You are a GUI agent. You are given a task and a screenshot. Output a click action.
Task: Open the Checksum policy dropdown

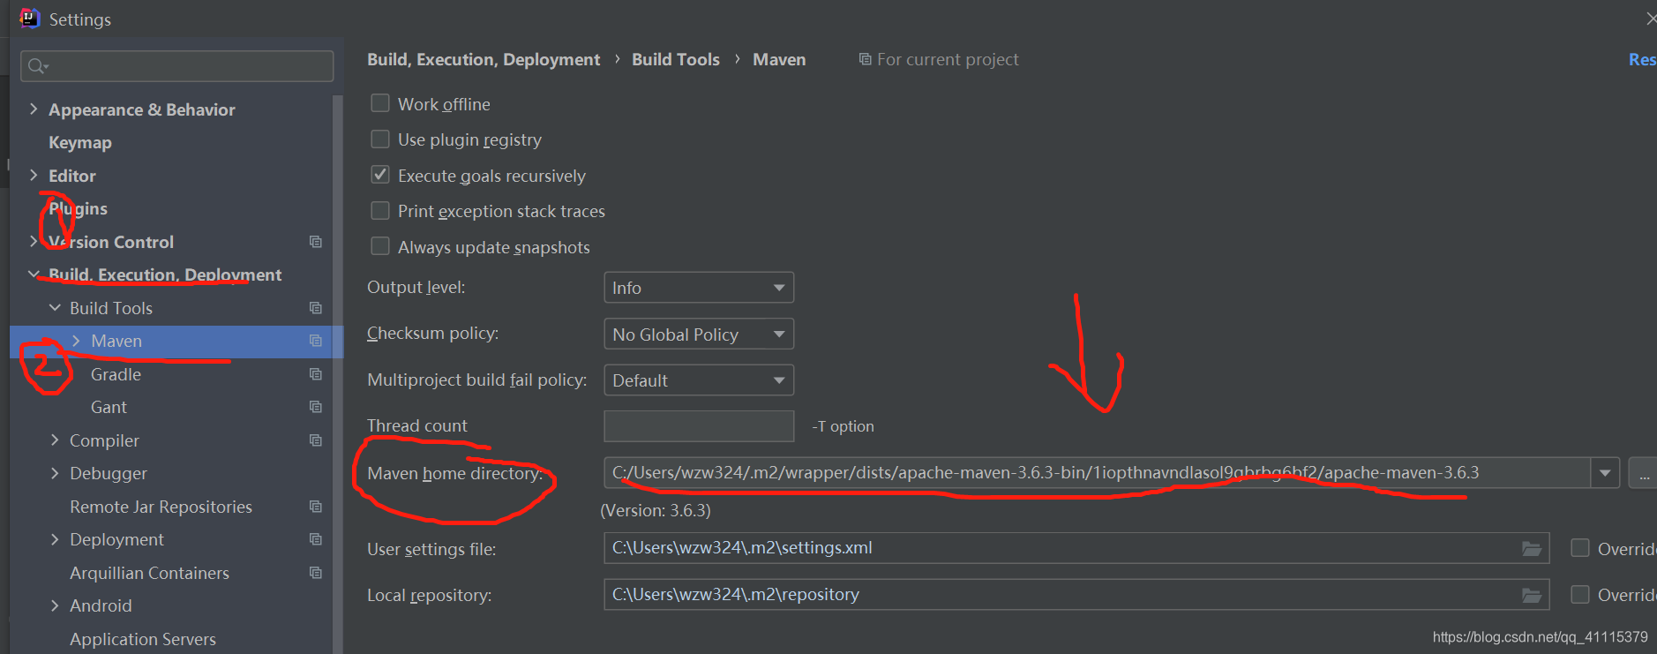(x=699, y=335)
